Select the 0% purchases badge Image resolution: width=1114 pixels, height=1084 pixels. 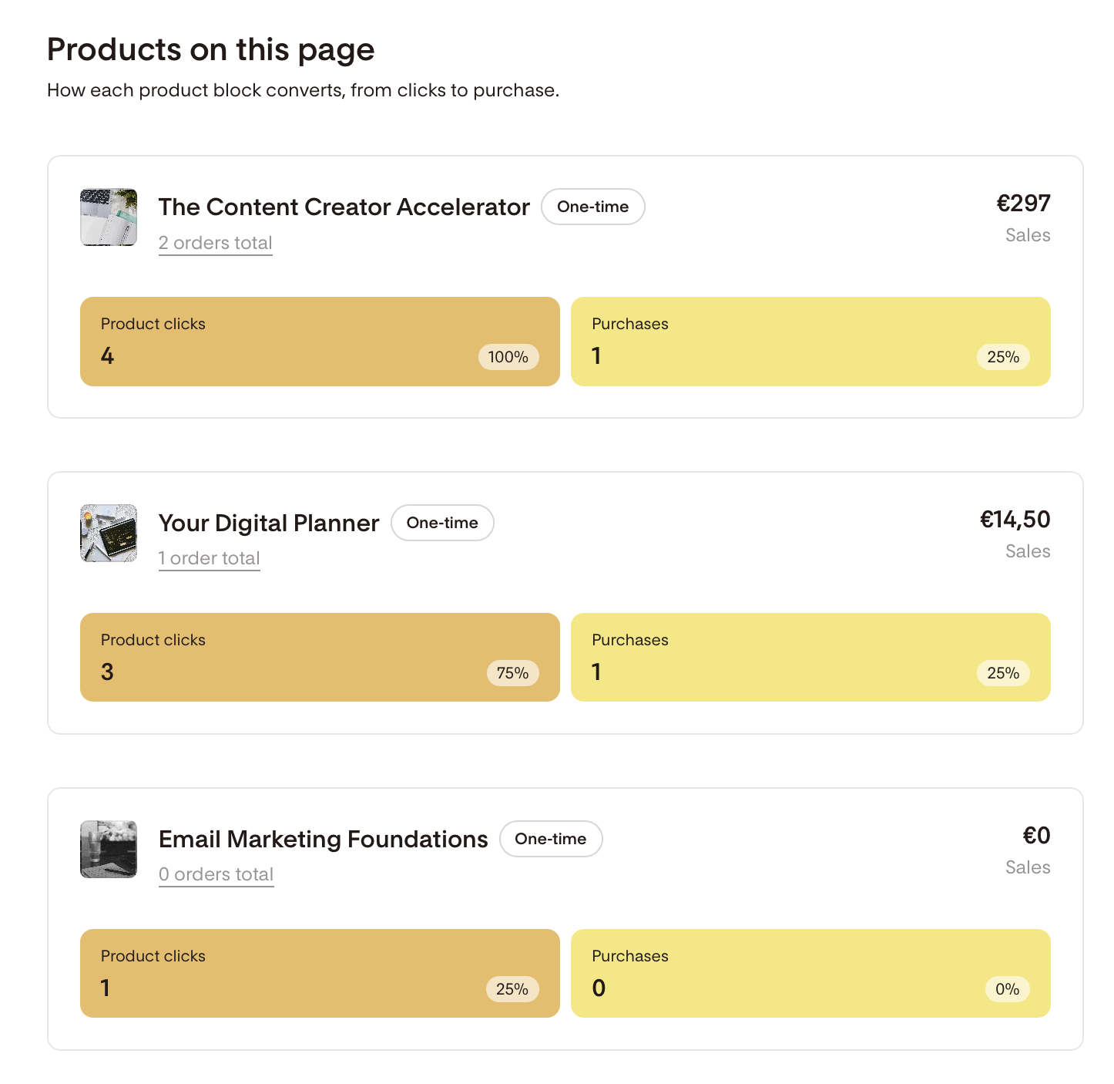pyautogui.click(x=1008, y=989)
